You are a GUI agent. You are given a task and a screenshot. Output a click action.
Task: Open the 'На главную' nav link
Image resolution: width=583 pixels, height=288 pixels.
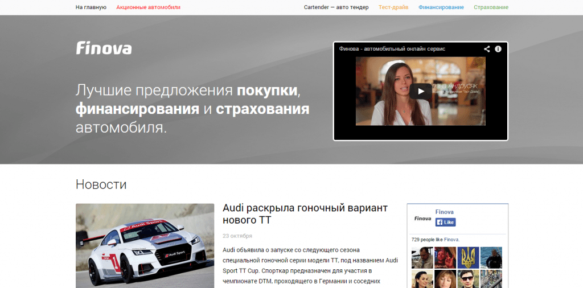pyautogui.click(x=91, y=7)
